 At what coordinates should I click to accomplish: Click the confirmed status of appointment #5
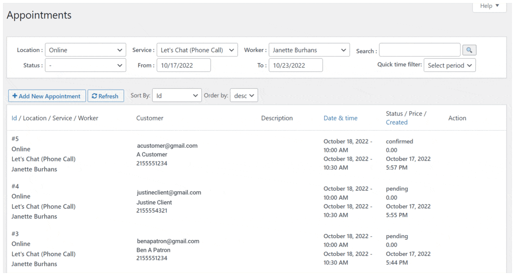click(399, 141)
